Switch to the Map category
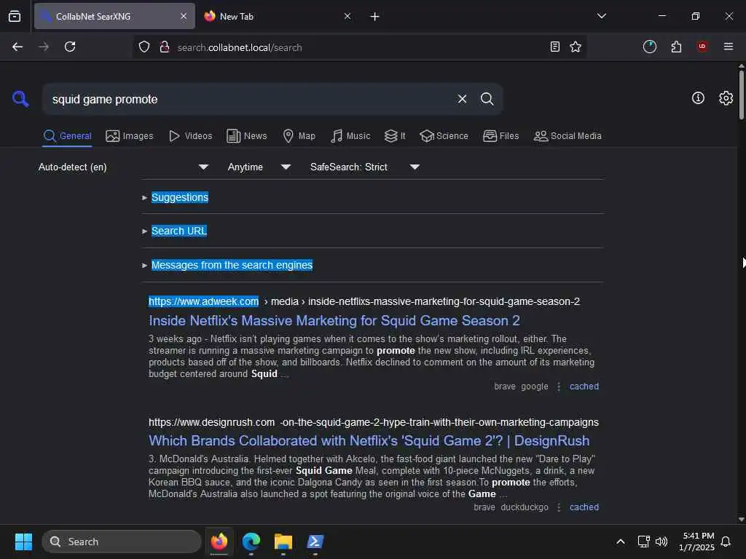Viewport: 746px width, 559px height. tap(299, 136)
